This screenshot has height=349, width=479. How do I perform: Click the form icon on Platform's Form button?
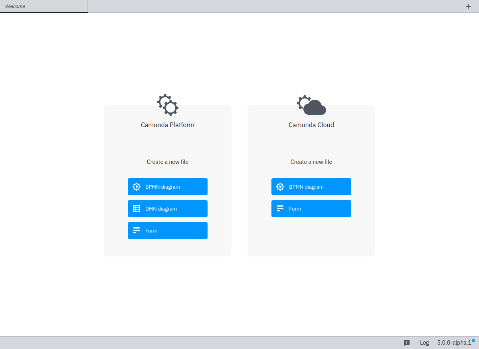[137, 230]
